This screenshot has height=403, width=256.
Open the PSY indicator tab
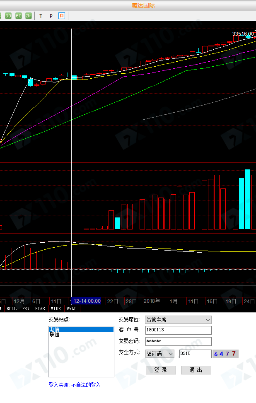[x=26, y=309]
